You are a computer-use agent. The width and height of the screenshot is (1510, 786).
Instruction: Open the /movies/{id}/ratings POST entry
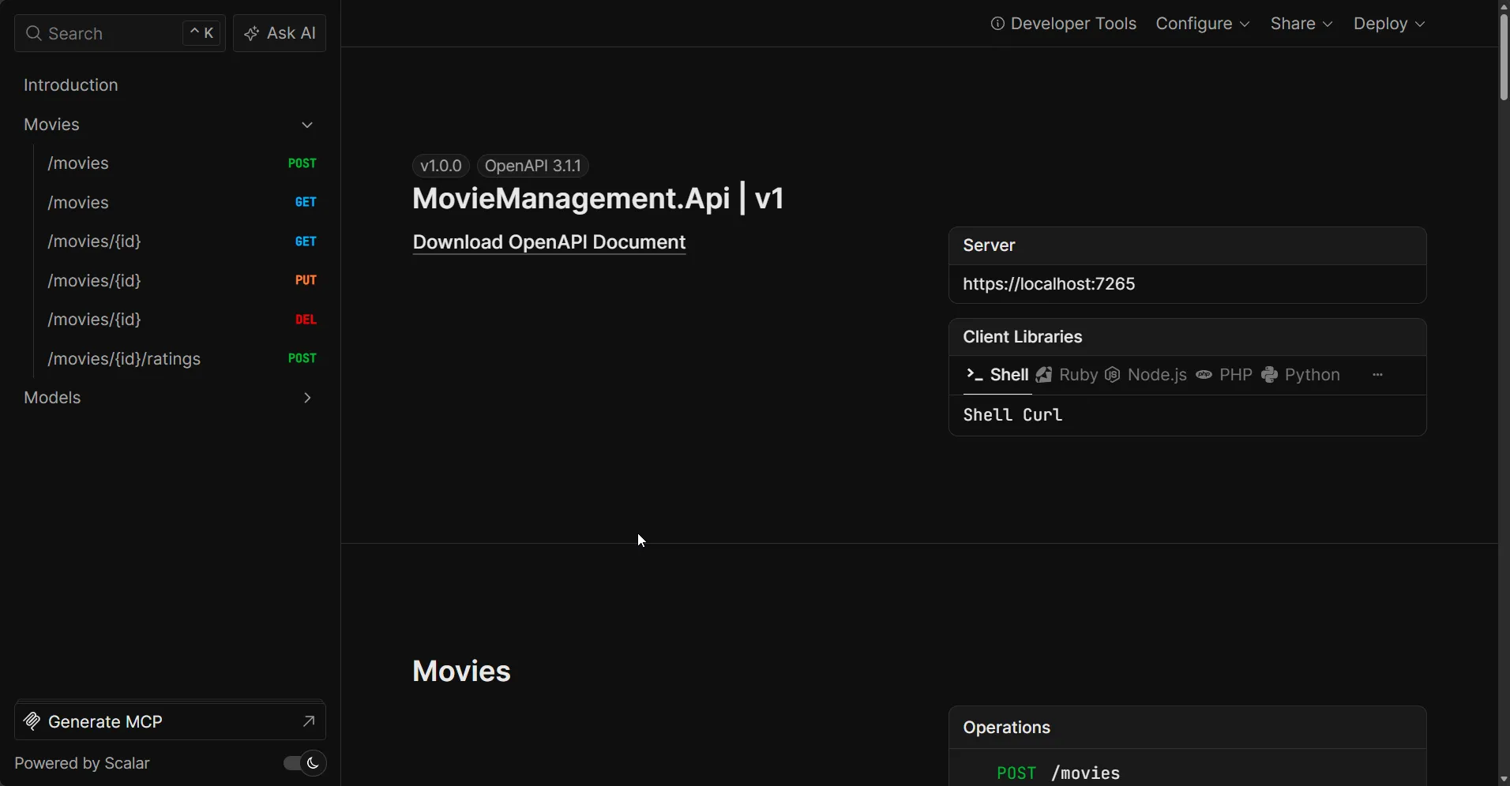[182, 358]
